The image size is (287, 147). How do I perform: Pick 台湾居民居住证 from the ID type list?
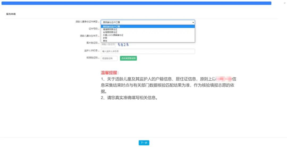[110, 32]
